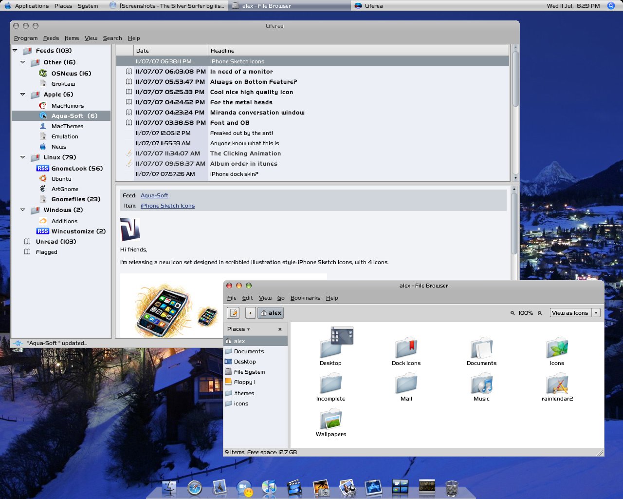Open the View as Icons dropdown
This screenshot has height=499, width=623.
point(575,313)
